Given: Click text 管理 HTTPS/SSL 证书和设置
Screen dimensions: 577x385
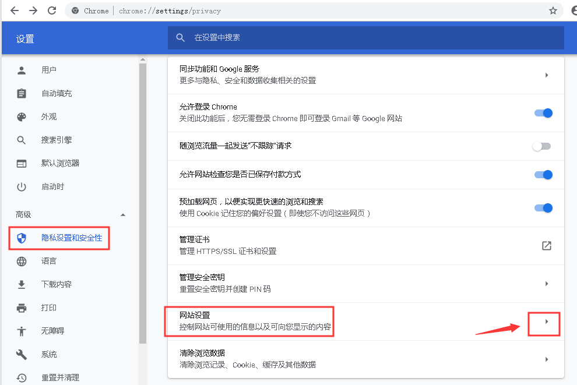Looking at the screenshot, I should [x=228, y=251].
